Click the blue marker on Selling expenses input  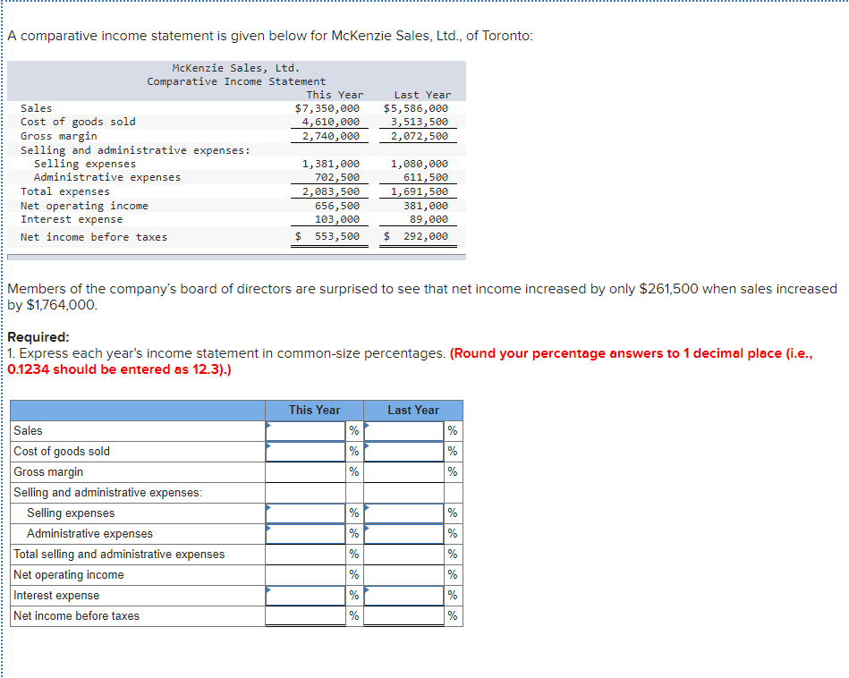(x=268, y=507)
